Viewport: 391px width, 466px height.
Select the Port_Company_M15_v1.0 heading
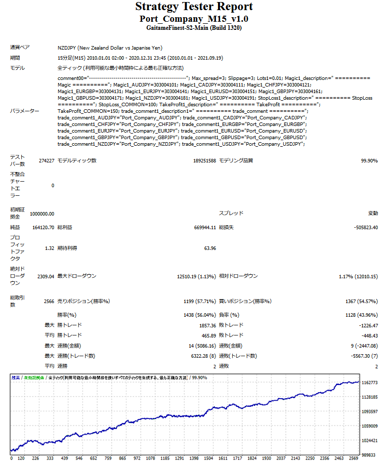coord(194,19)
